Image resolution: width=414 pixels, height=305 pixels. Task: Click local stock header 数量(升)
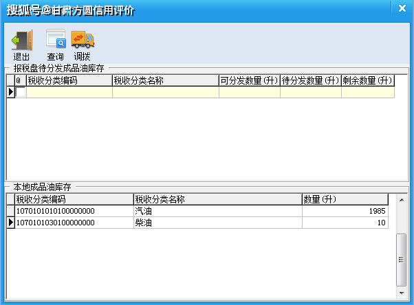pyautogui.click(x=345, y=199)
